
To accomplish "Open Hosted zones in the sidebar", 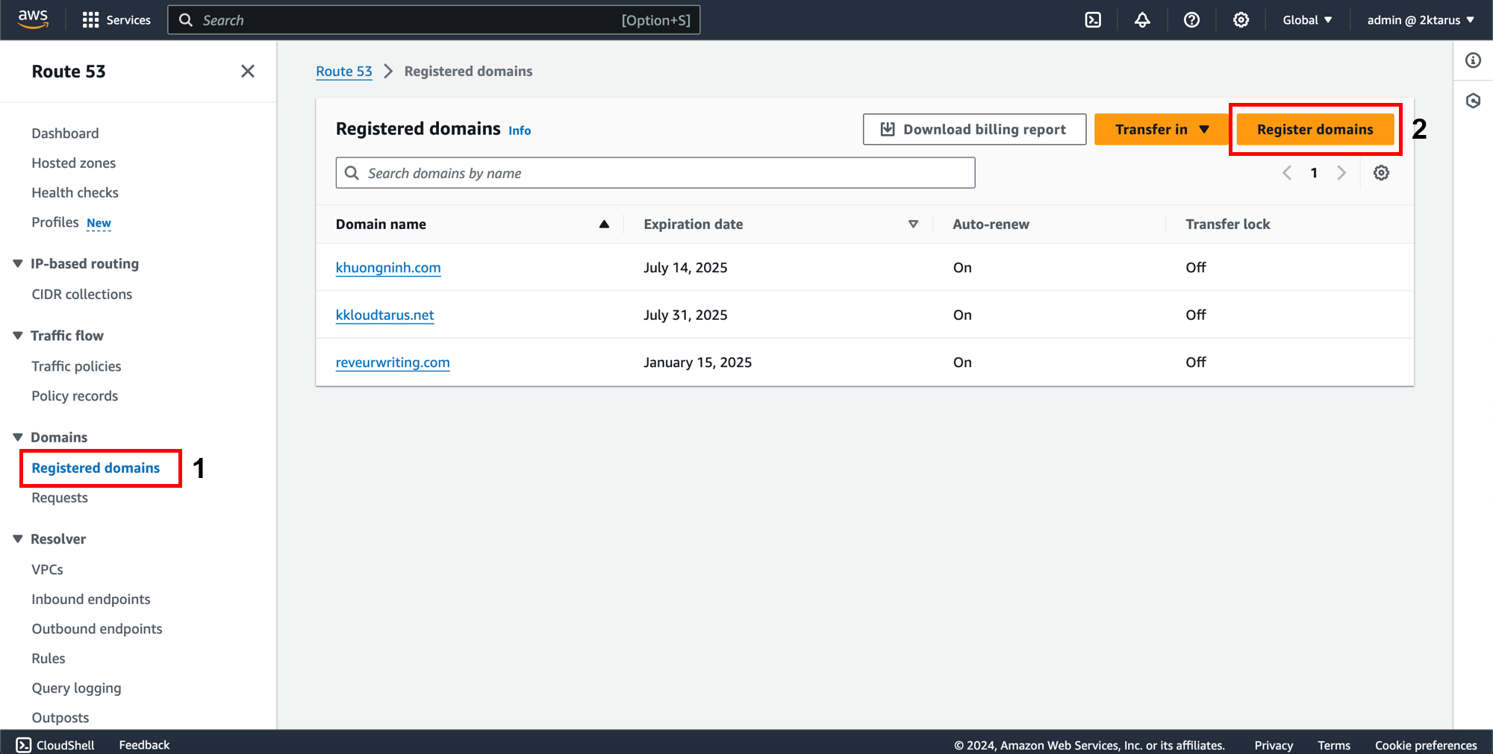I will coord(73,163).
